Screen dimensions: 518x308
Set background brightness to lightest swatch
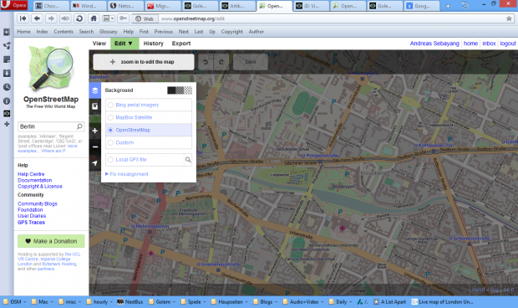(x=188, y=90)
